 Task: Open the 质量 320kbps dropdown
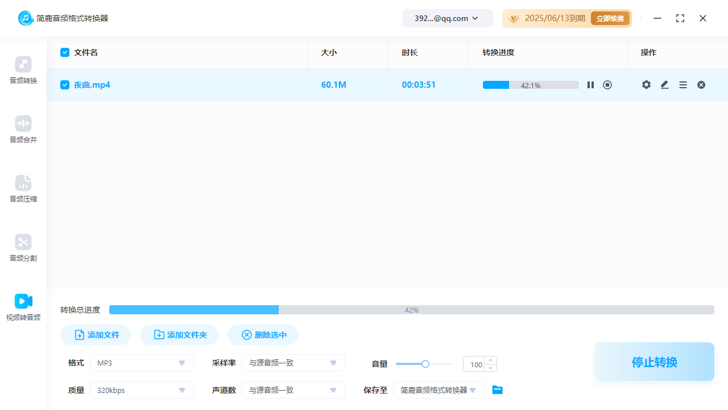click(142, 390)
